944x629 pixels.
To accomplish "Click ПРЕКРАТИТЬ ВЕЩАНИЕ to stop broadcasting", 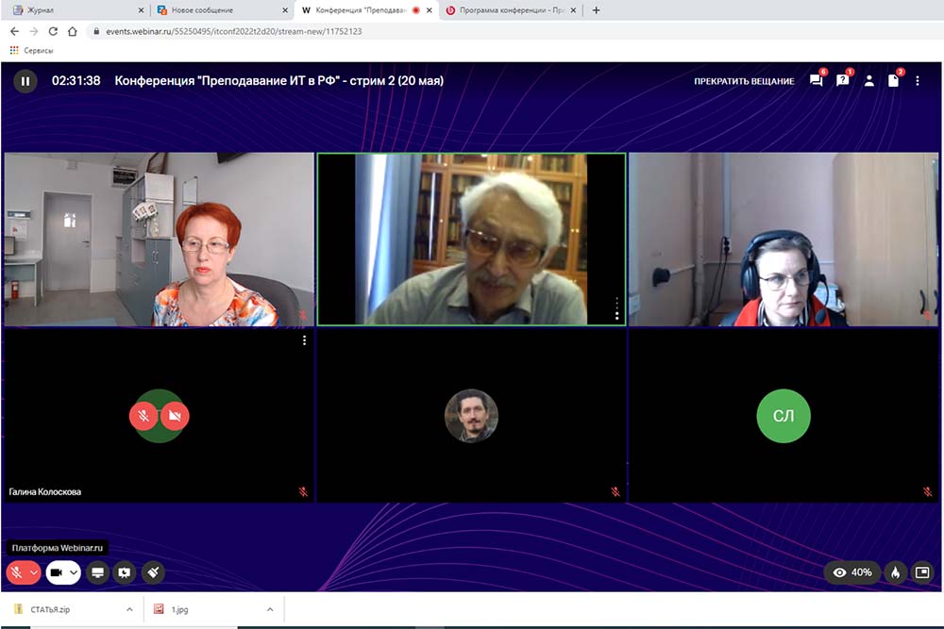I will coord(744,81).
